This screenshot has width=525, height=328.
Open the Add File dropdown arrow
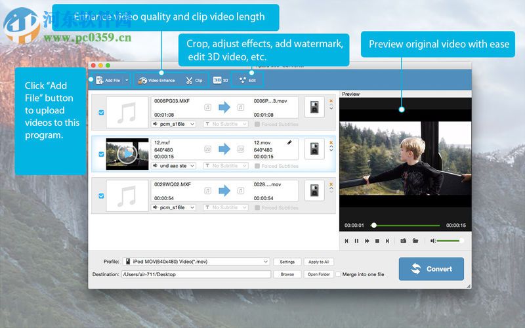click(127, 80)
